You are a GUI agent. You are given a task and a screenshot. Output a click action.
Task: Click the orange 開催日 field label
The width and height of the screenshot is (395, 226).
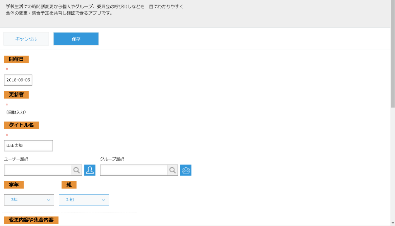pos(17,59)
